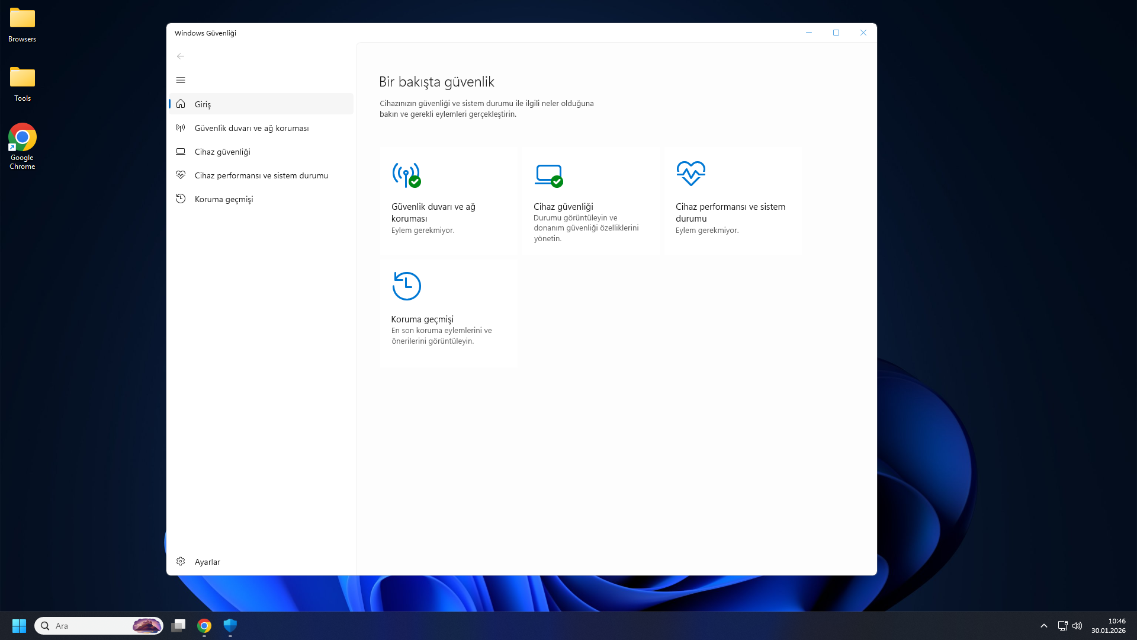Click the history clock icon in the sidebar
The width and height of the screenshot is (1137, 640).
pos(181,199)
